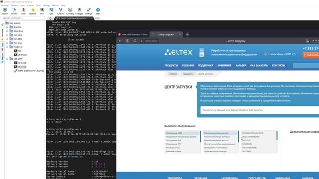Open КОМПАНИЯ in Eltex top navigation
The width and height of the screenshot is (319, 179).
[x=224, y=65]
